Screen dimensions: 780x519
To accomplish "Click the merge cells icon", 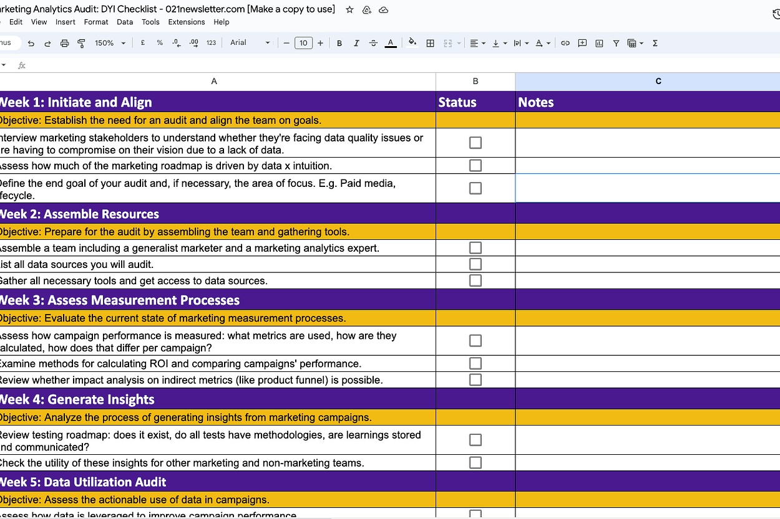I will click(447, 43).
